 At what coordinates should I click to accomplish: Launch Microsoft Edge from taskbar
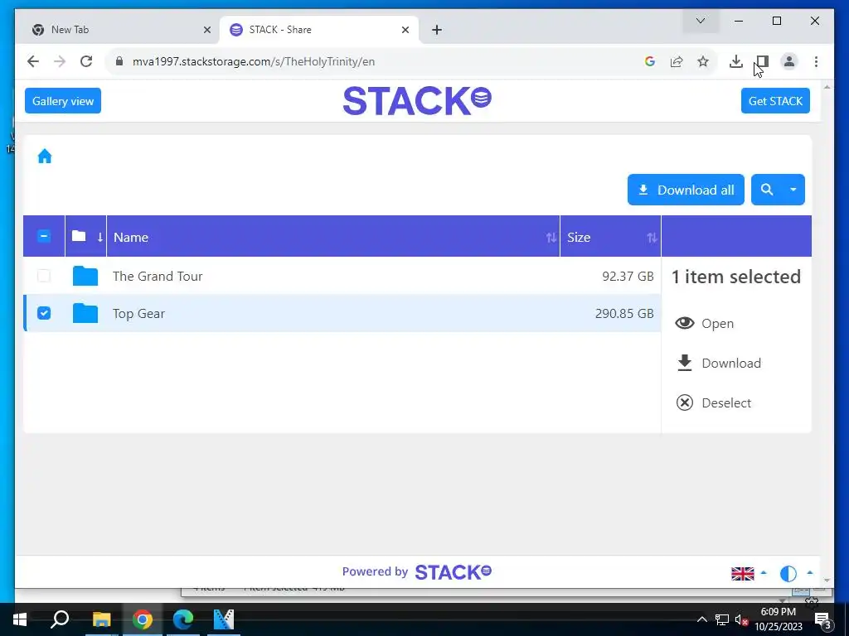[183, 619]
